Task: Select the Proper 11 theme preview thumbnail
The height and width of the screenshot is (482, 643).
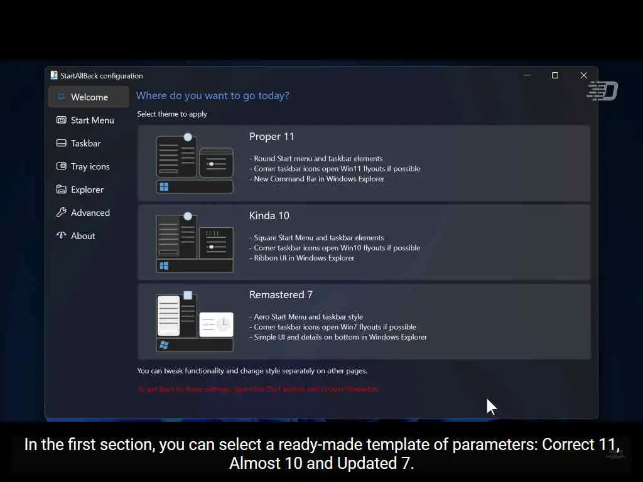Action: click(195, 163)
